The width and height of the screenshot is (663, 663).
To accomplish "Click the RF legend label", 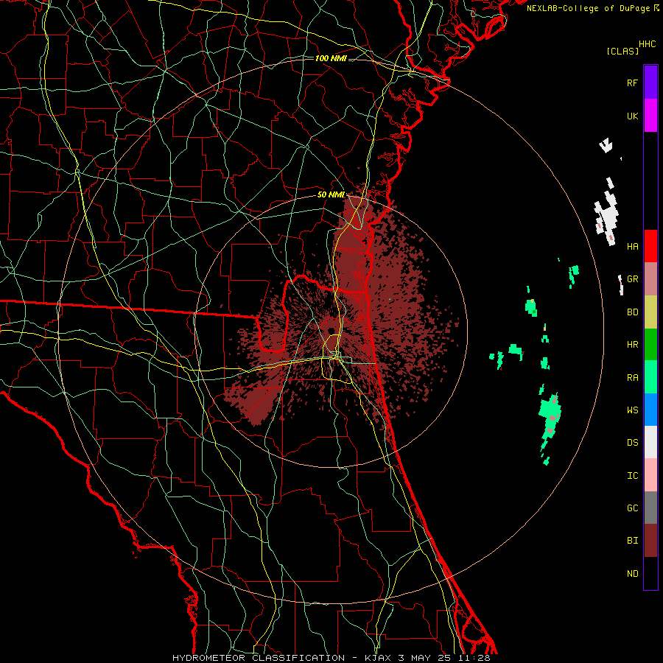I will (x=632, y=83).
